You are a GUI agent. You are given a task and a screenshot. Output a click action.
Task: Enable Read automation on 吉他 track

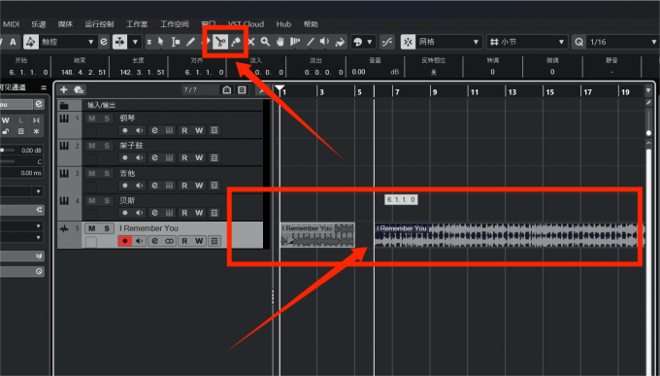click(184, 186)
